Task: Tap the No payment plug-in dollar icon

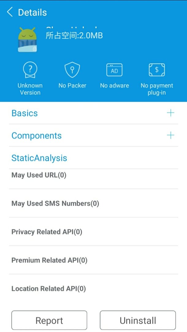Action: (157, 70)
